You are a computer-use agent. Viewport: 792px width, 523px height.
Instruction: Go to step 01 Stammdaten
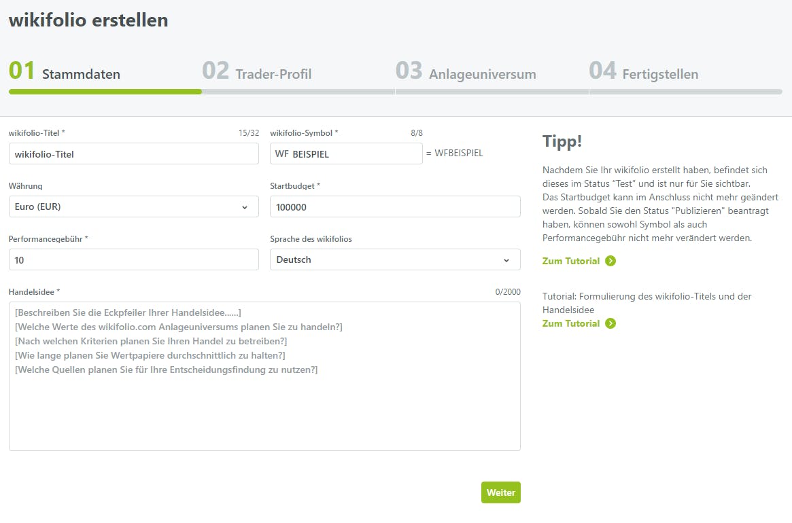(65, 71)
